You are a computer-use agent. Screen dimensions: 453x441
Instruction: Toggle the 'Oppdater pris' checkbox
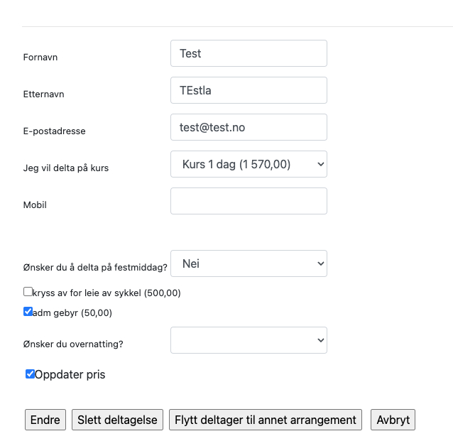coord(30,374)
